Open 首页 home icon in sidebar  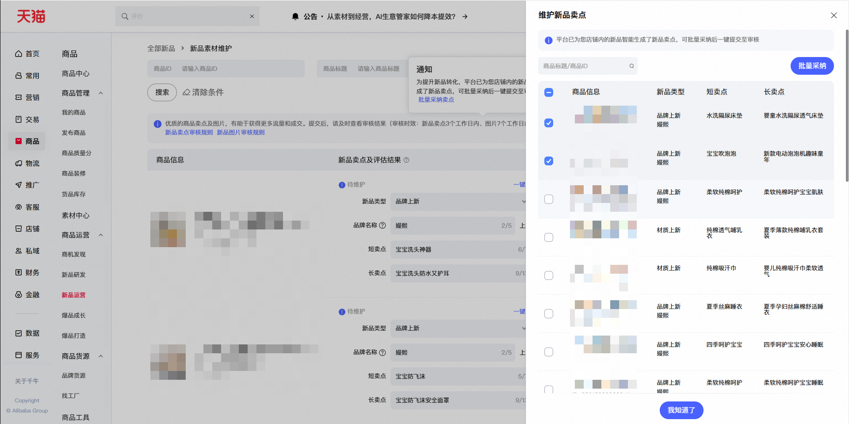(19, 53)
